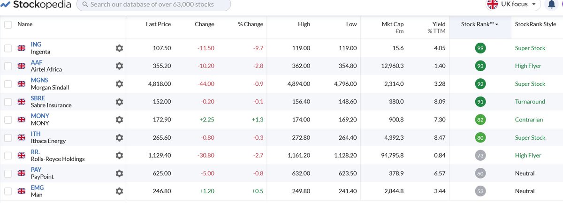Sort by Low column header

[351, 24]
